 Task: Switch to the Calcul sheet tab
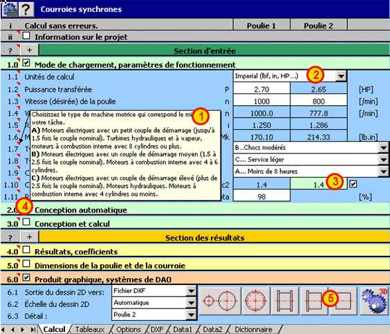point(54,329)
